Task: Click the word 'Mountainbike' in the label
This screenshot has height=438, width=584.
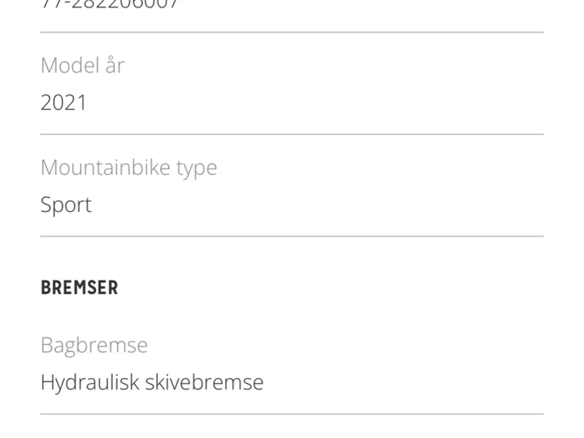Action: [105, 167]
